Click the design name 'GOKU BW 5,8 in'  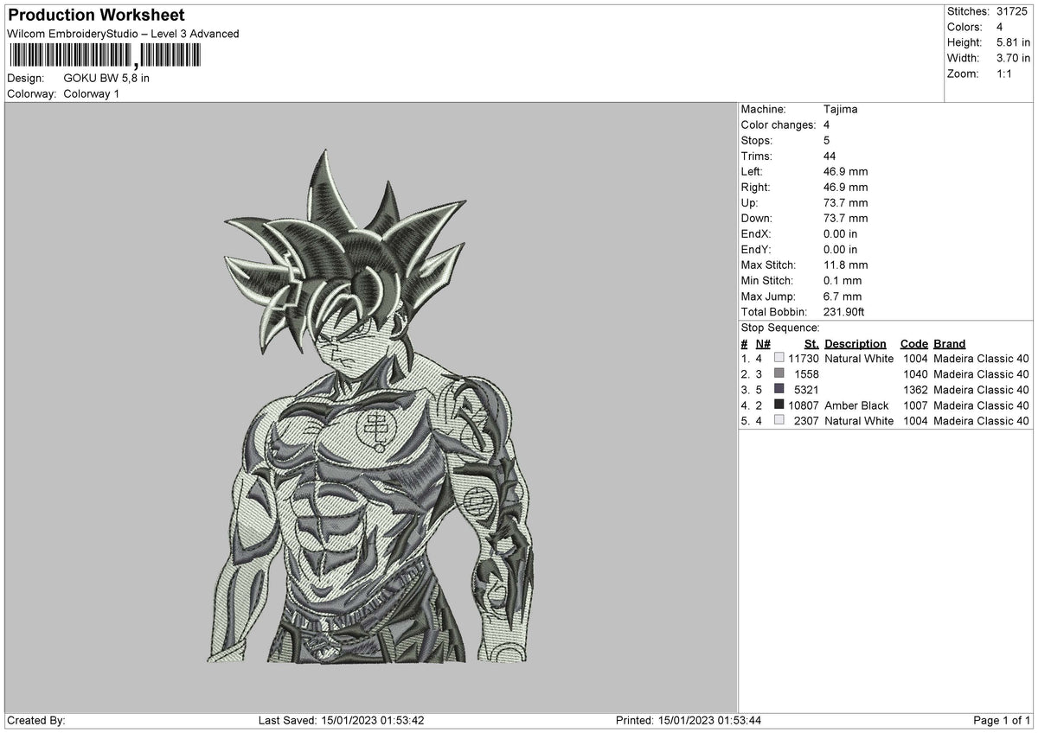106,78
